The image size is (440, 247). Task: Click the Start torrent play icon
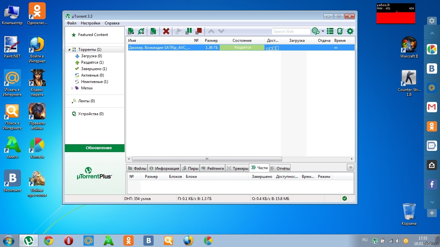[178, 31]
